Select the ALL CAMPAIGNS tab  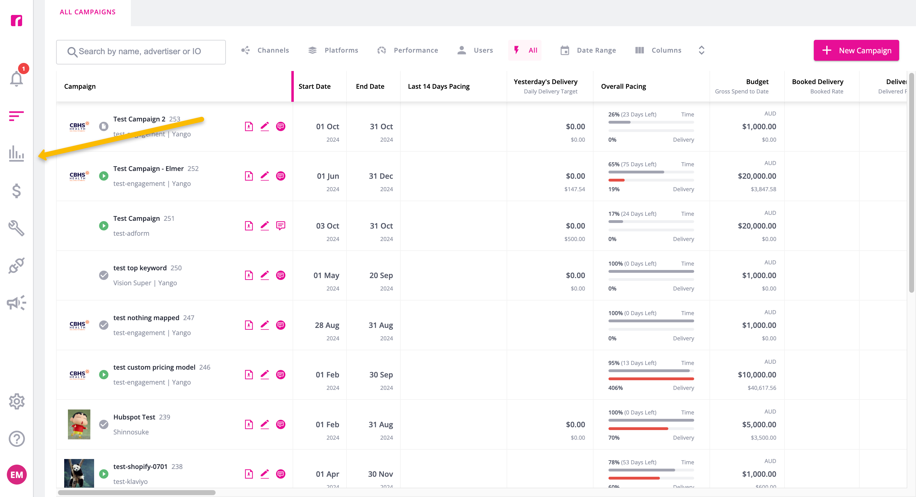[x=88, y=12]
